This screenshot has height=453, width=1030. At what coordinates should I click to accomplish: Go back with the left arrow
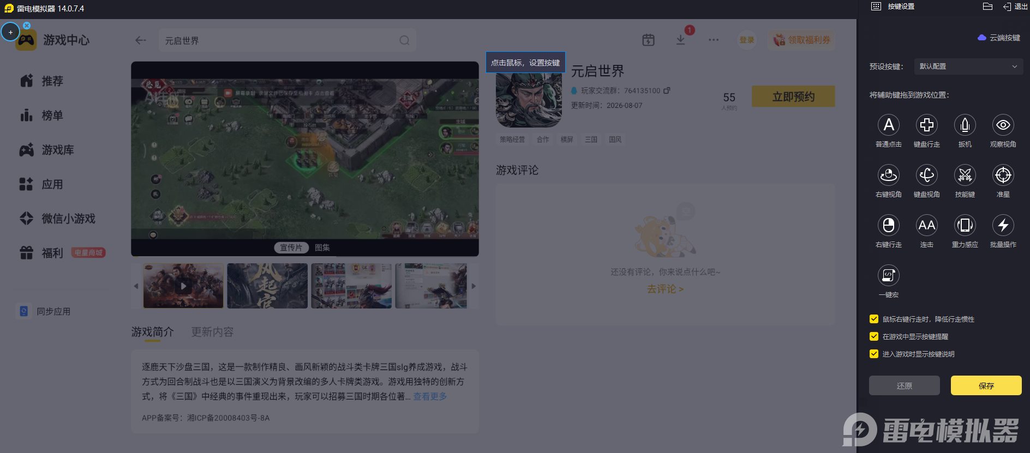tap(141, 40)
